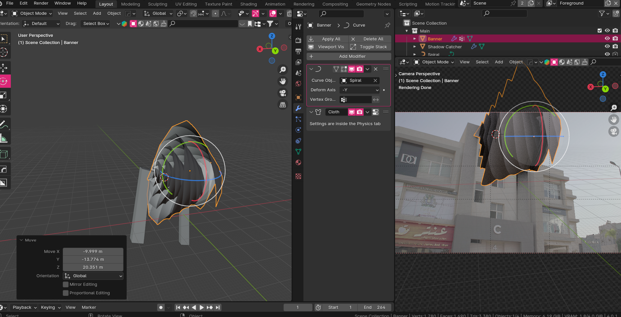Open the Render properties tab
The height and width of the screenshot is (317, 621).
(x=298, y=40)
